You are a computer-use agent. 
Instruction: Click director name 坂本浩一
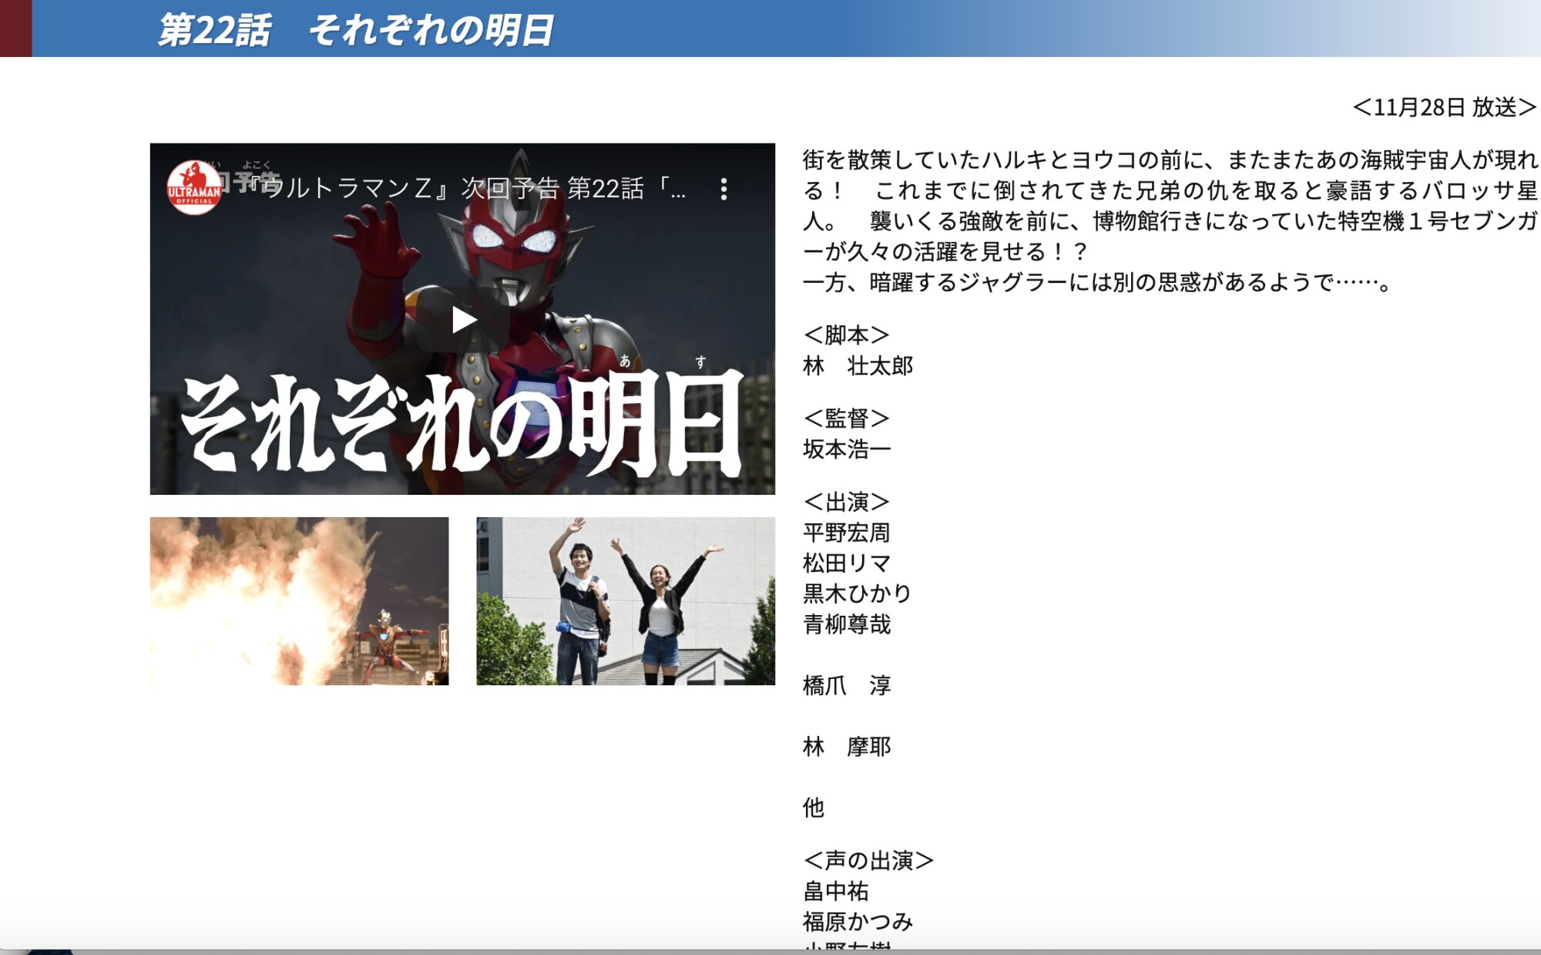846,449
